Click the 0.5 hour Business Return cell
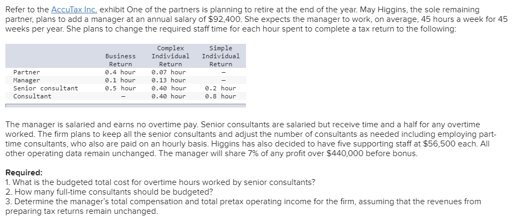Viewport: 529px width, 224px height. [x=120, y=88]
